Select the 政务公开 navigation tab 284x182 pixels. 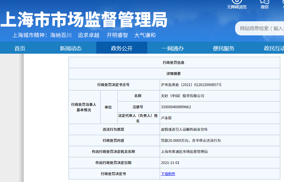pos(121,48)
